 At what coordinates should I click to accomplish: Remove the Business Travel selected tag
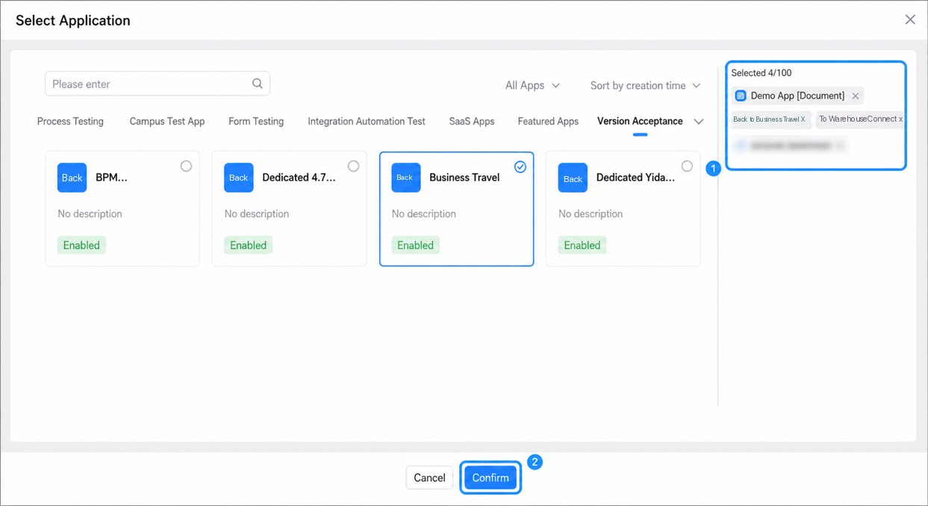pos(803,119)
